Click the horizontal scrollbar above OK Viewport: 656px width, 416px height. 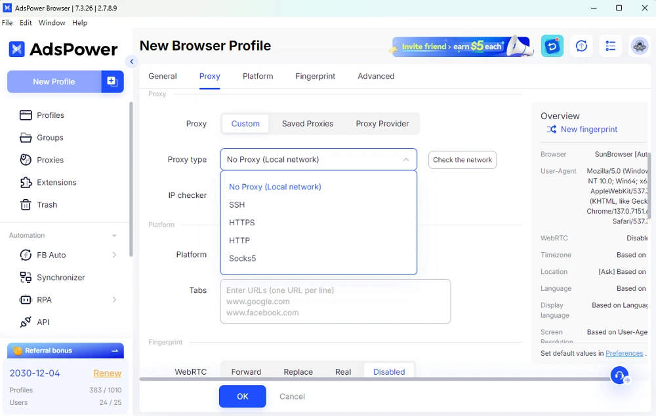point(375,379)
